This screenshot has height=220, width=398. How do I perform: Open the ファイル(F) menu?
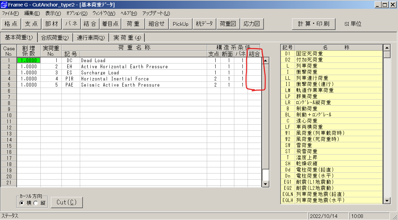(10, 14)
